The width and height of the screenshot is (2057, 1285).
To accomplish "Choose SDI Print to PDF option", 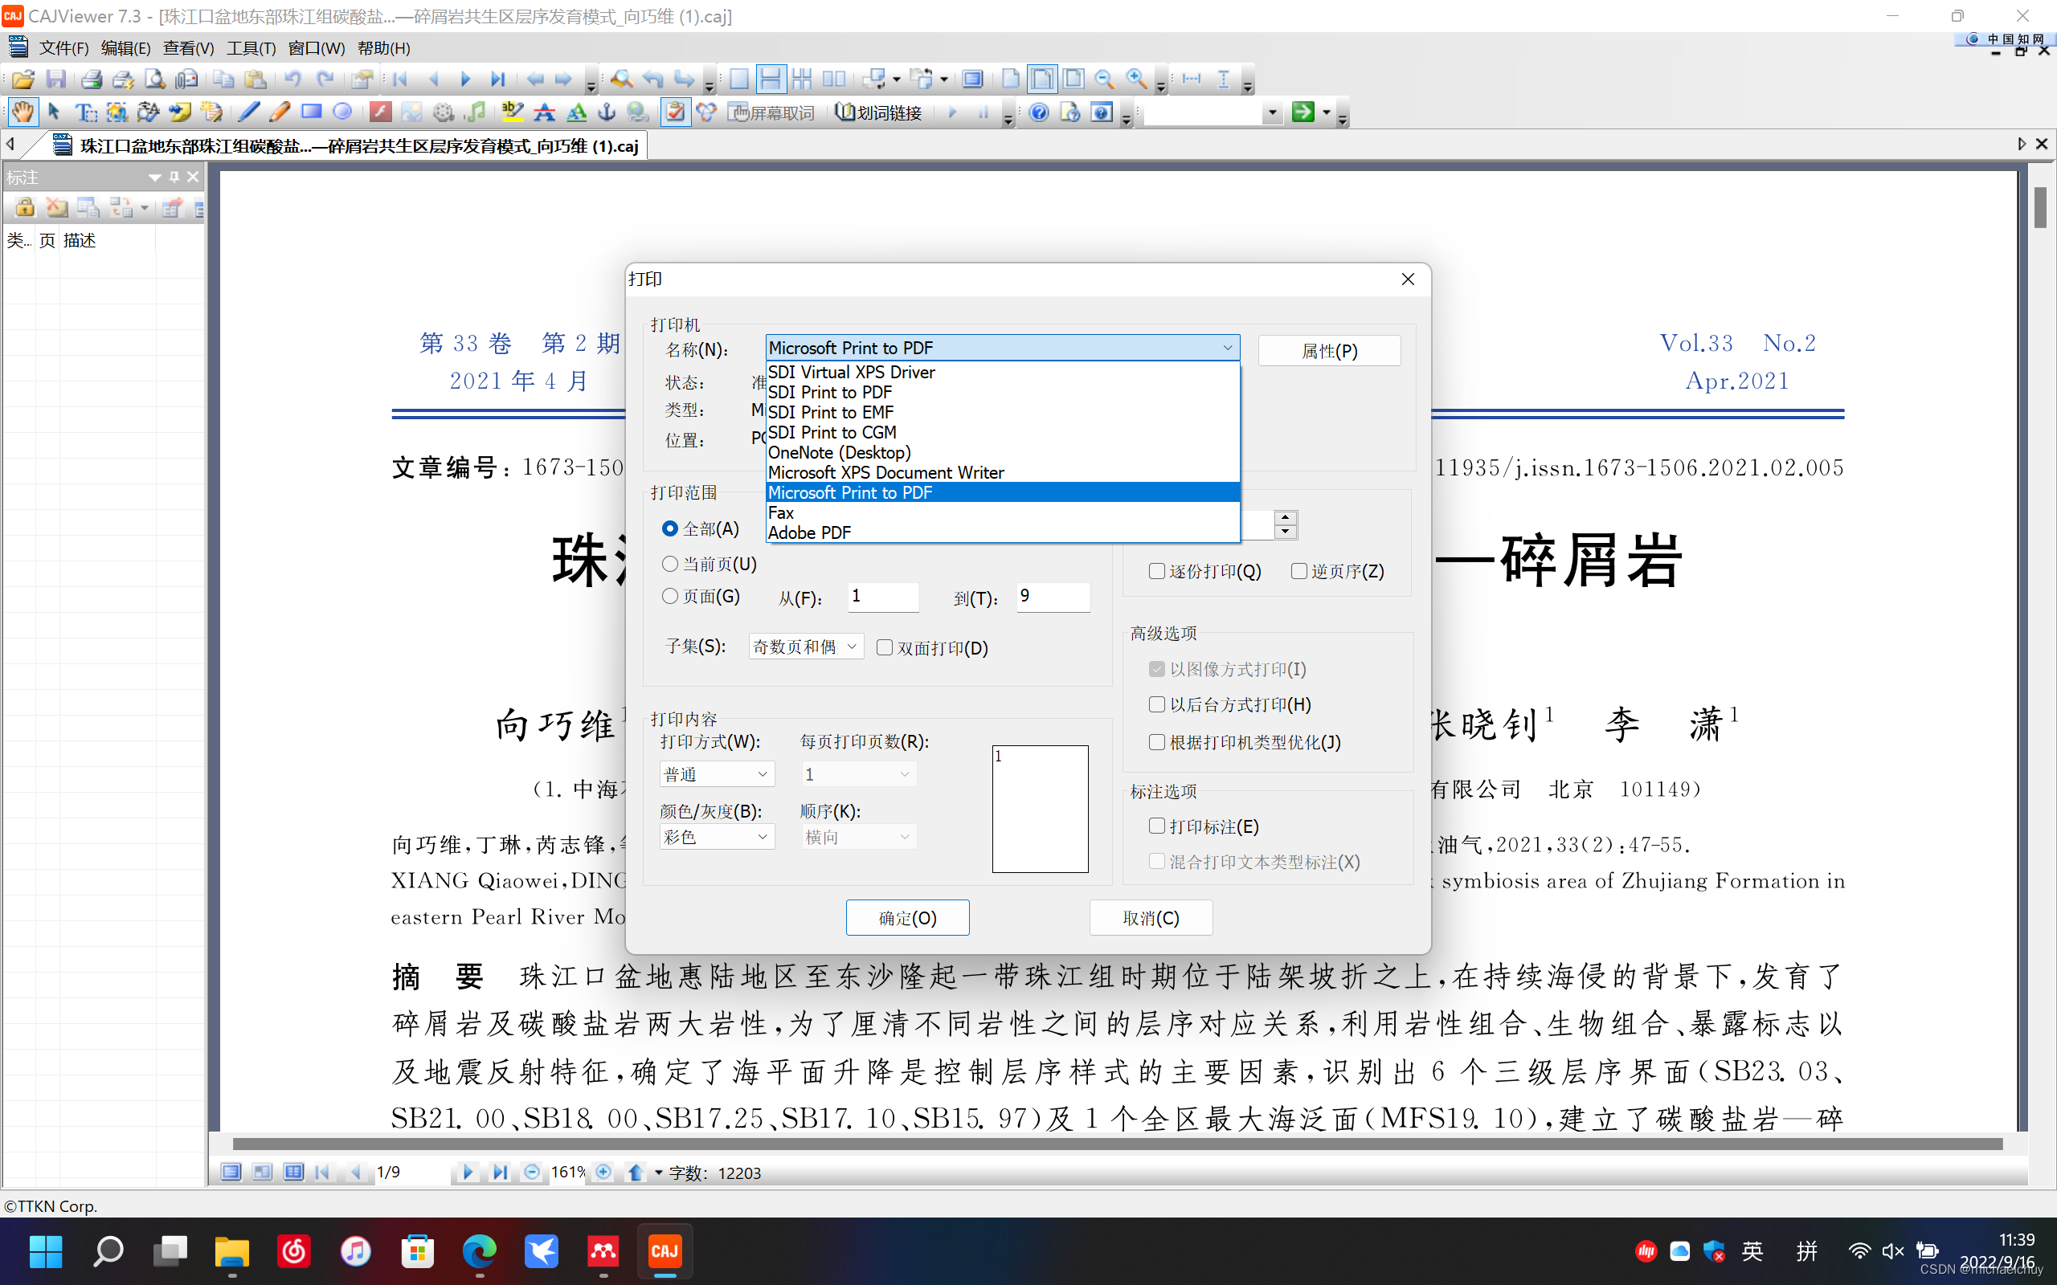I will click(x=1002, y=392).
